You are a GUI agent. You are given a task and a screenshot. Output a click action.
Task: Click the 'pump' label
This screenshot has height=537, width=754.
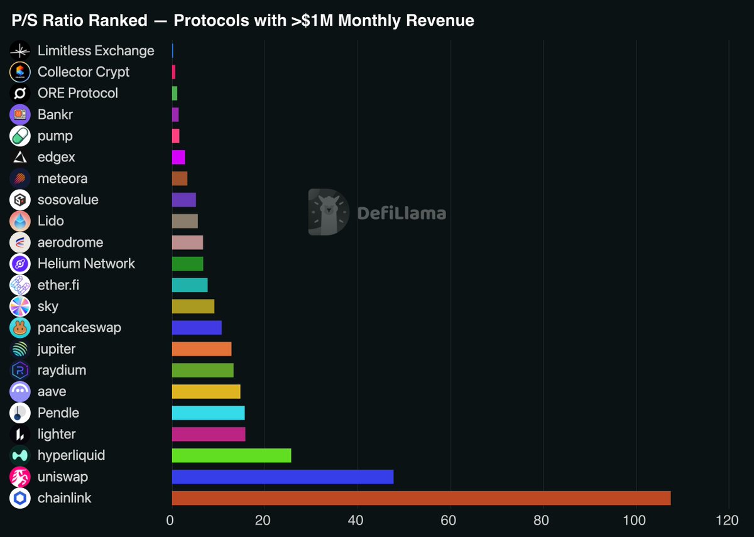click(x=55, y=136)
